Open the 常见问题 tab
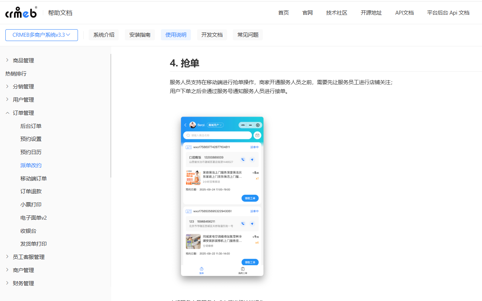This screenshot has width=482, height=301. tap(248, 35)
